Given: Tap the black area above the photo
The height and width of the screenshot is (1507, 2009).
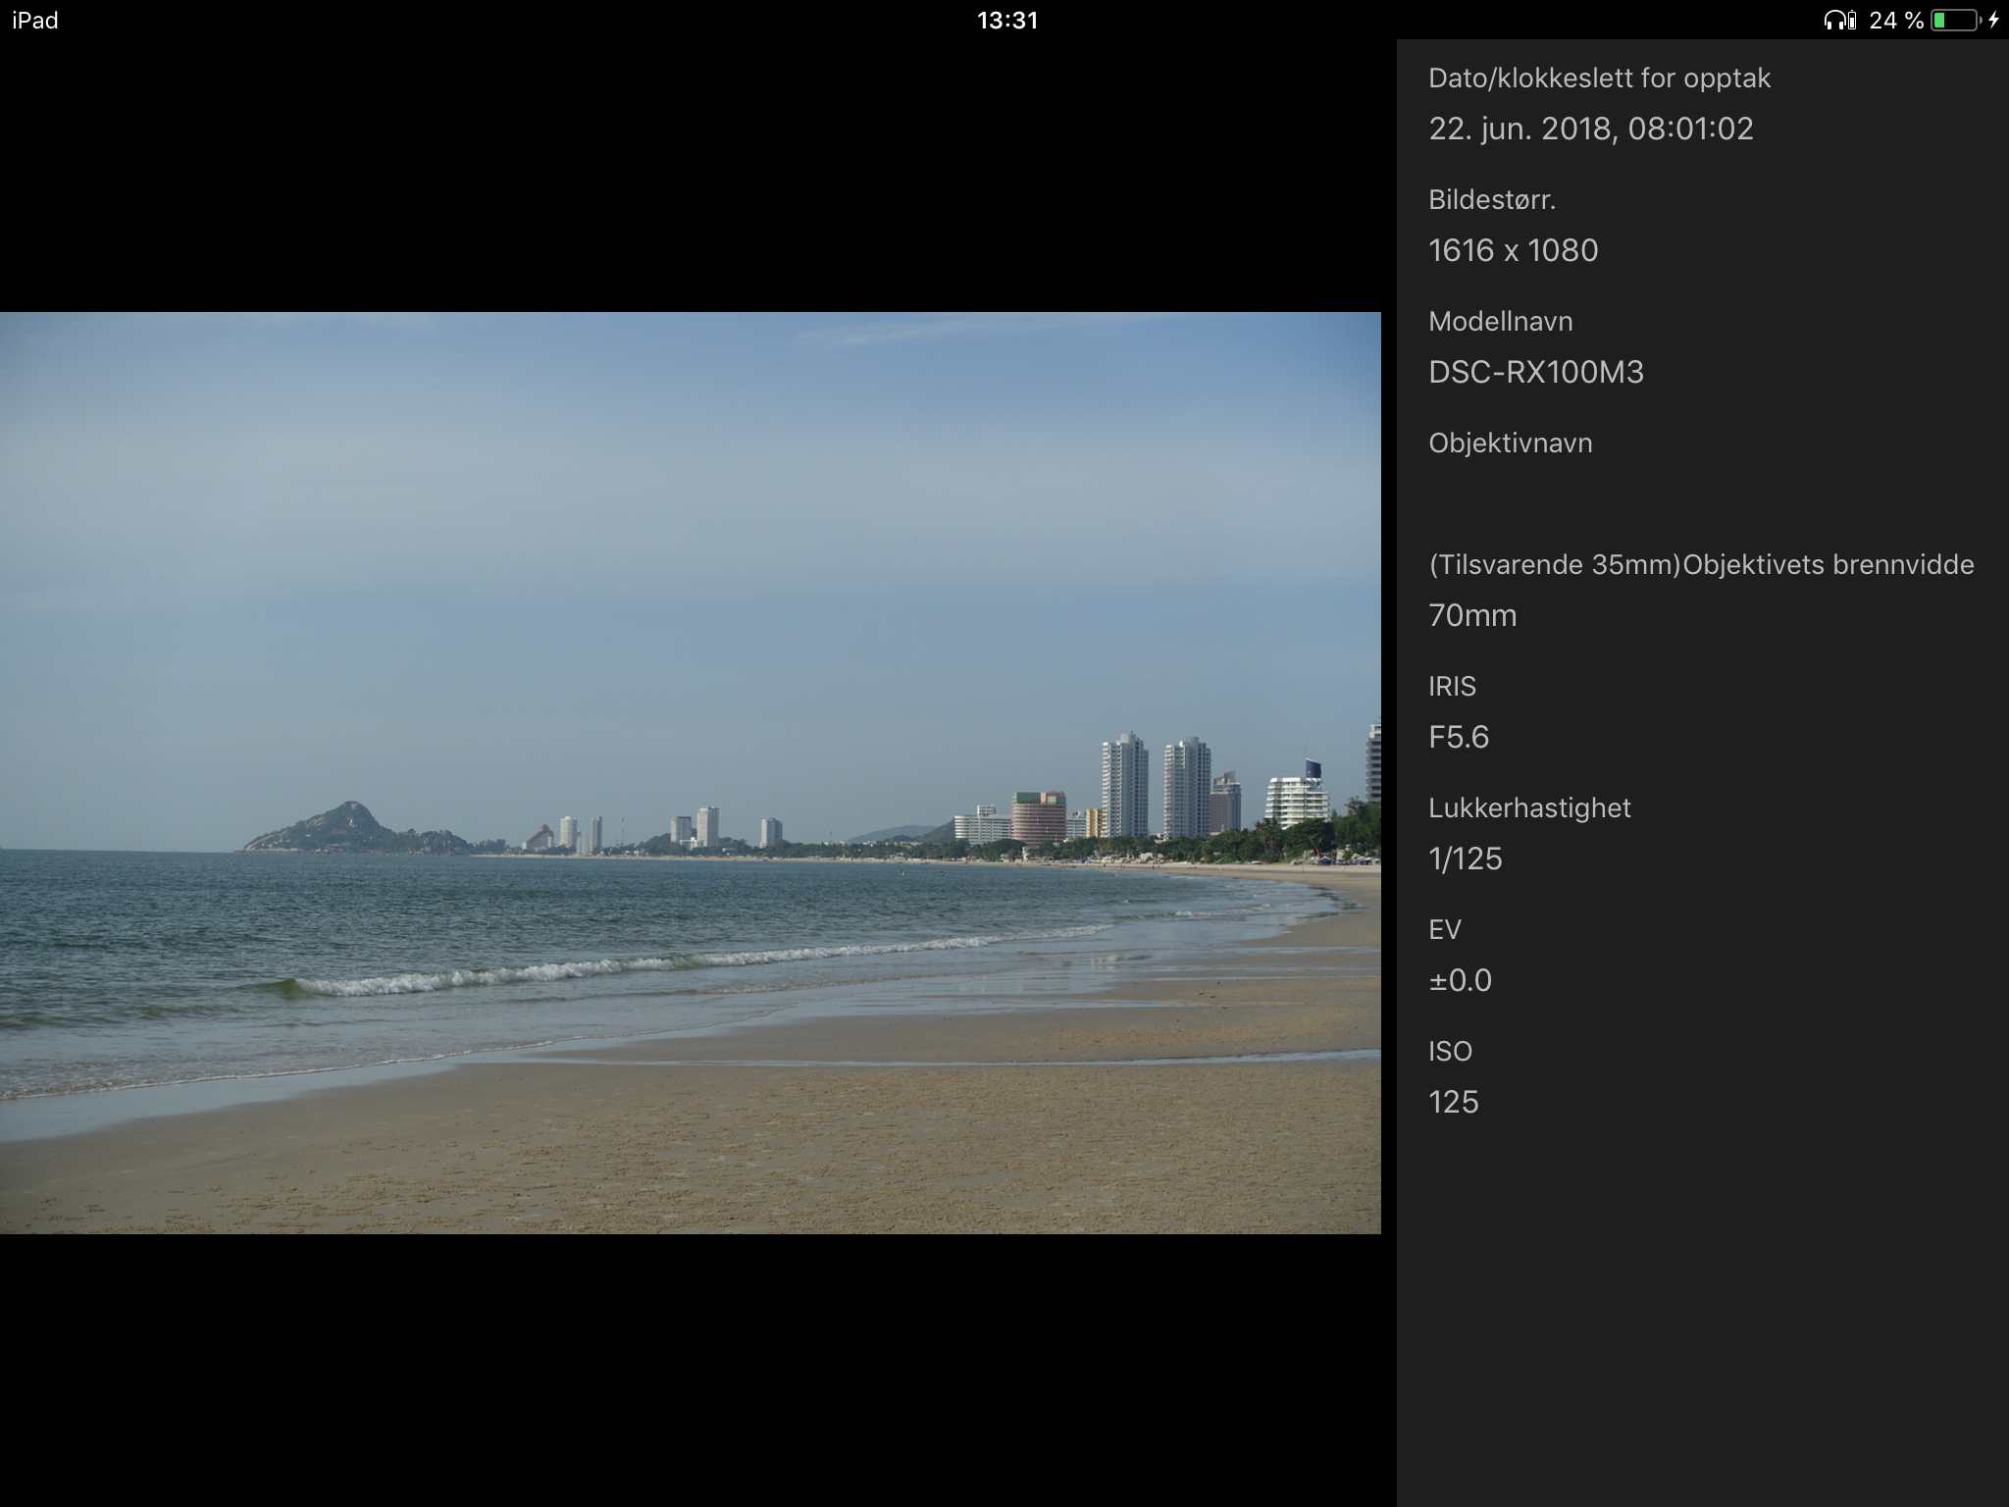Looking at the screenshot, I should pyautogui.click(x=690, y=177).
